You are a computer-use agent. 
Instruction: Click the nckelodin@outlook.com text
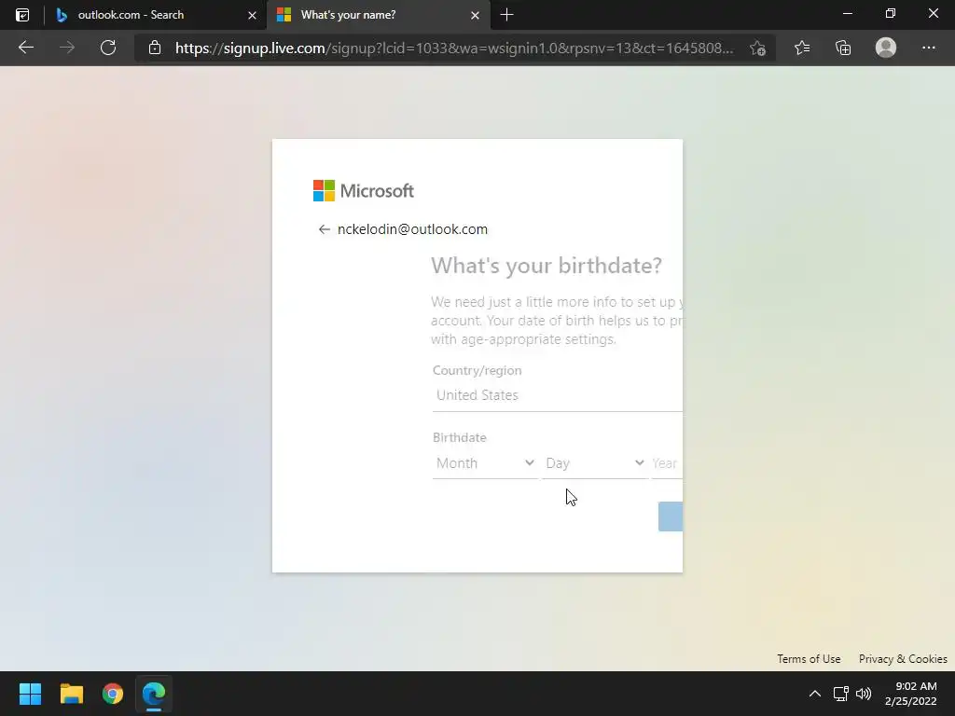pos(412,229)
